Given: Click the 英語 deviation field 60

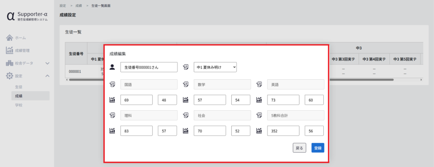Looking at the screenshot, I should pyautogui.click(x=314, y=100).
